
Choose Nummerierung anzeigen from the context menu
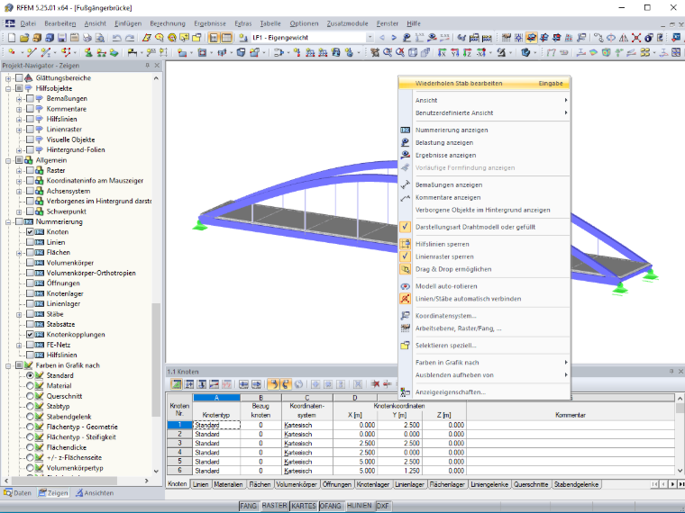coord(485,130)
